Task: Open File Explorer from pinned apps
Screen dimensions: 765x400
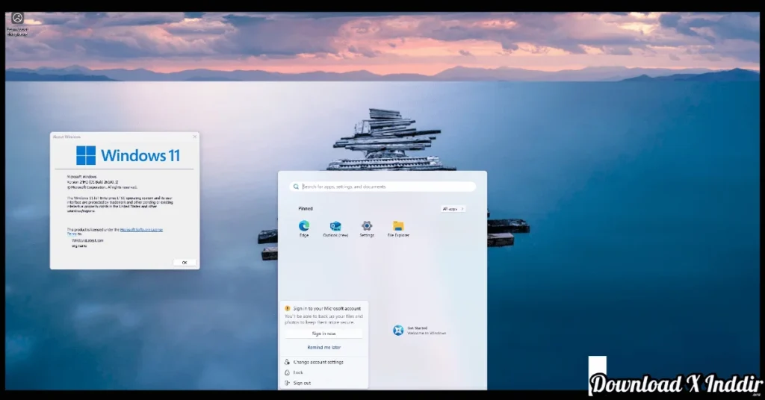Action: click(398, 228)
